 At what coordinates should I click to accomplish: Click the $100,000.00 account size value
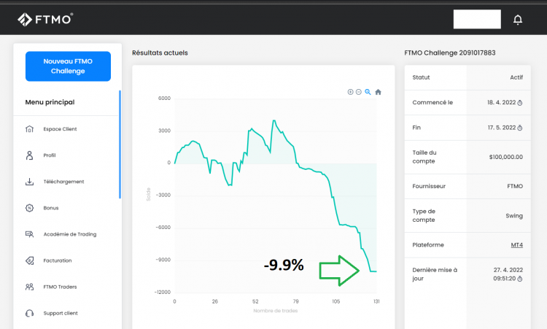(506, 157)
